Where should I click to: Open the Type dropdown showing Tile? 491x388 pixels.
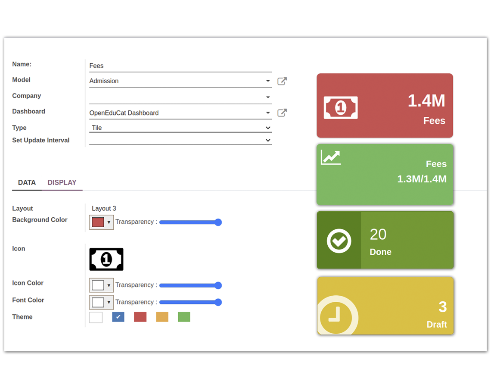[267, 128]
